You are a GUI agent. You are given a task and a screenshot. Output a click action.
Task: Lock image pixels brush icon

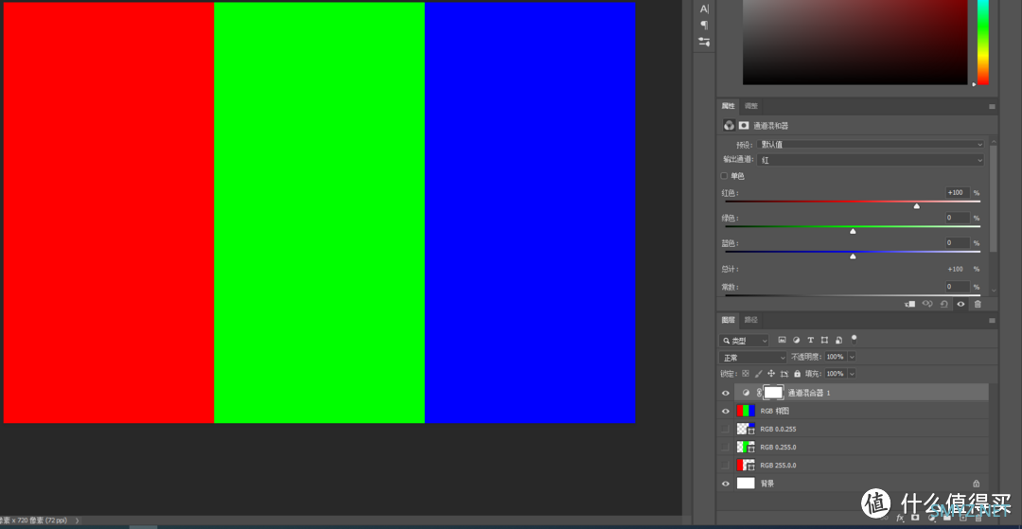click(758, 374)
